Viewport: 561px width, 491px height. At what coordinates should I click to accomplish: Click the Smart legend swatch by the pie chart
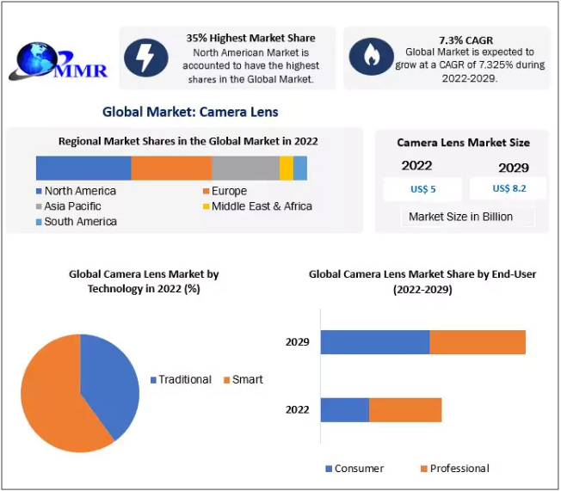(x=226, y=380)
